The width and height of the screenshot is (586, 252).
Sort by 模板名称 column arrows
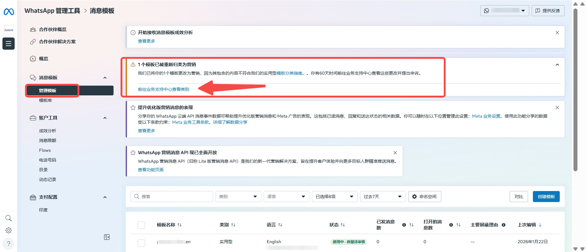coord(179,225)
